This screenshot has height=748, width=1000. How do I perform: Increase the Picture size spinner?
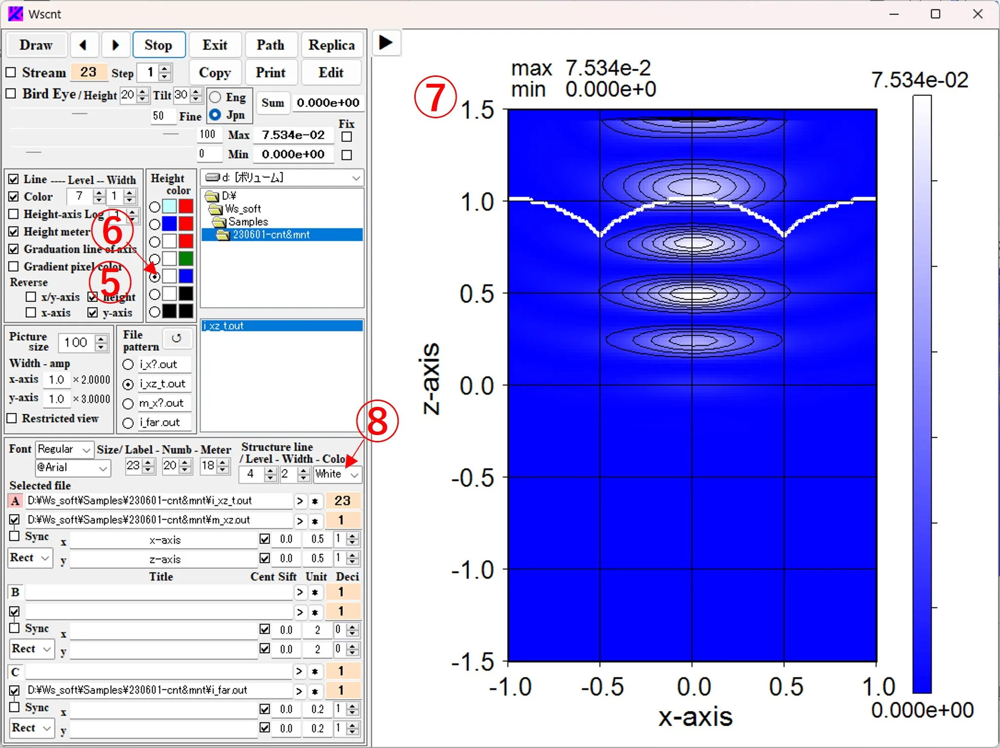[101, 339]
